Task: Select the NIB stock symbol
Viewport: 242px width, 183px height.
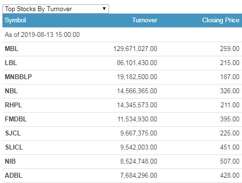Action: coord(10,161)
